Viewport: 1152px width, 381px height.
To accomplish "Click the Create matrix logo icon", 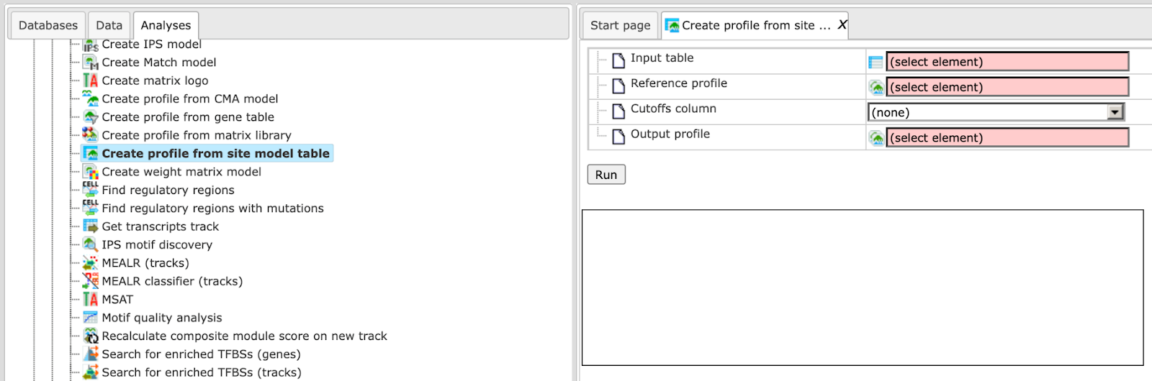I will coord(90,81).
